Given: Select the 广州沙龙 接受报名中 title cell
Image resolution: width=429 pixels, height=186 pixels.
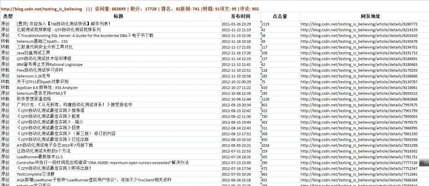Looking at the screenshot, I should click(119, 105).
